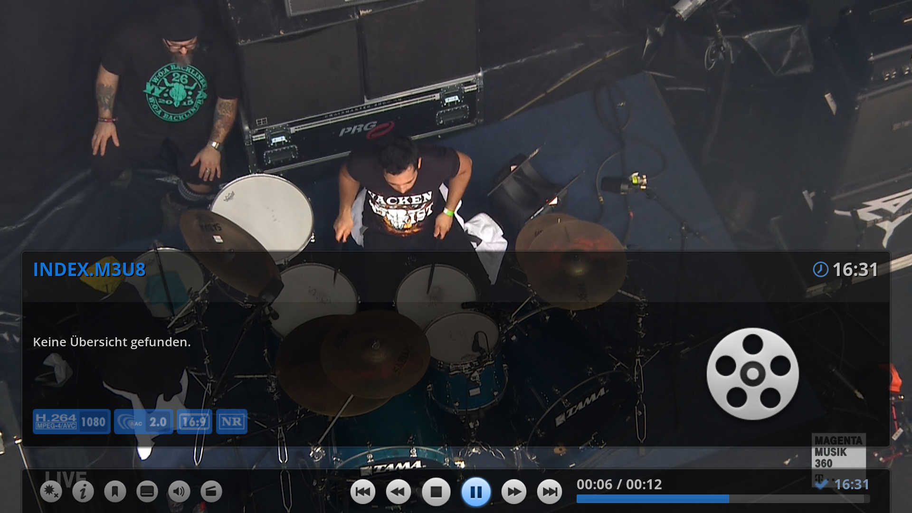
Task: Show the info panel icon
Action: (x=83, y=492)
